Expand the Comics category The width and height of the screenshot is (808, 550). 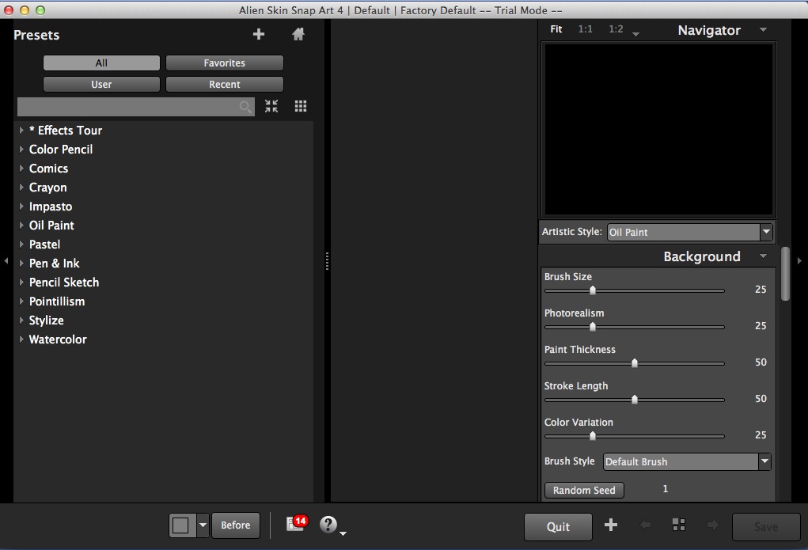(21, 168)
